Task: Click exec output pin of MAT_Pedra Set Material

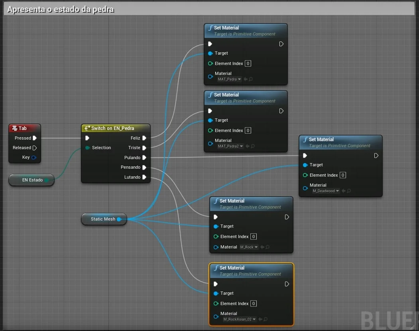Action: (x=281, y=44)
